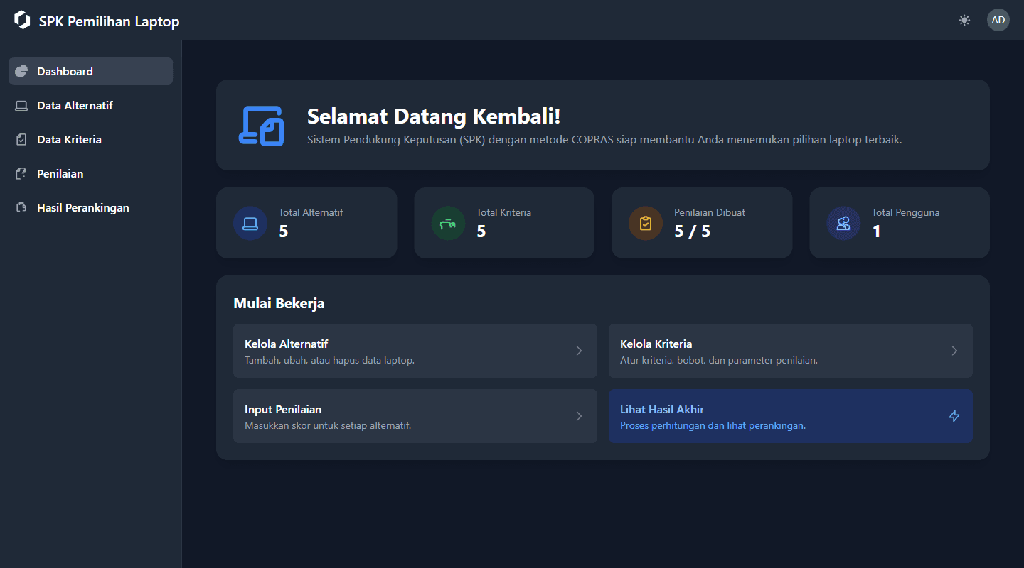
Task: Click the clipboard icon on Penilaian Dibuat card
Action: click(645, 223)
